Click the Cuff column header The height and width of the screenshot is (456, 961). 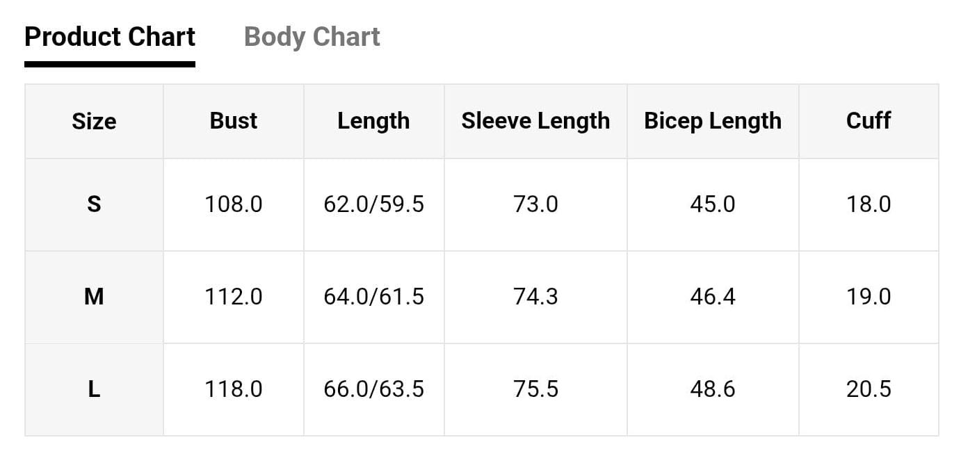click(869, 121)
